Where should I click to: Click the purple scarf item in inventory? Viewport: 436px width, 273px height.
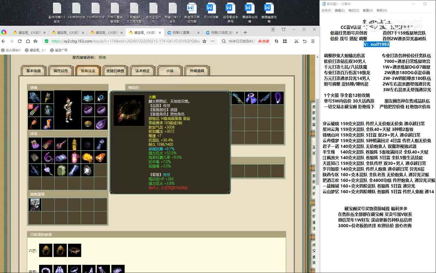pyautogui.click(x=251, y=98)
